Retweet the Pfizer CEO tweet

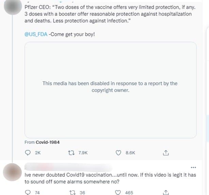point(72,153)
